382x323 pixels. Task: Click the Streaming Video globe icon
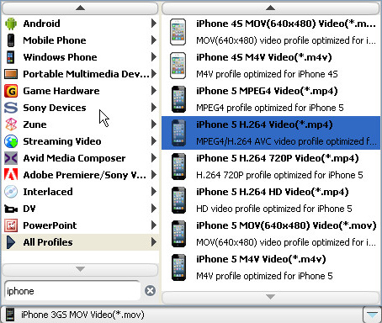[x=11, y=141]
